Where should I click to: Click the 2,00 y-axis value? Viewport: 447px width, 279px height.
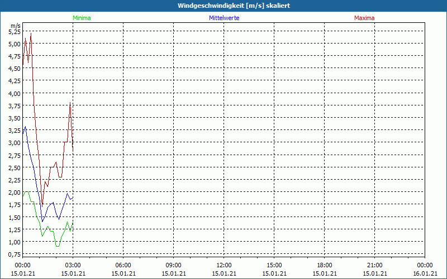click(x=15, y=193)
